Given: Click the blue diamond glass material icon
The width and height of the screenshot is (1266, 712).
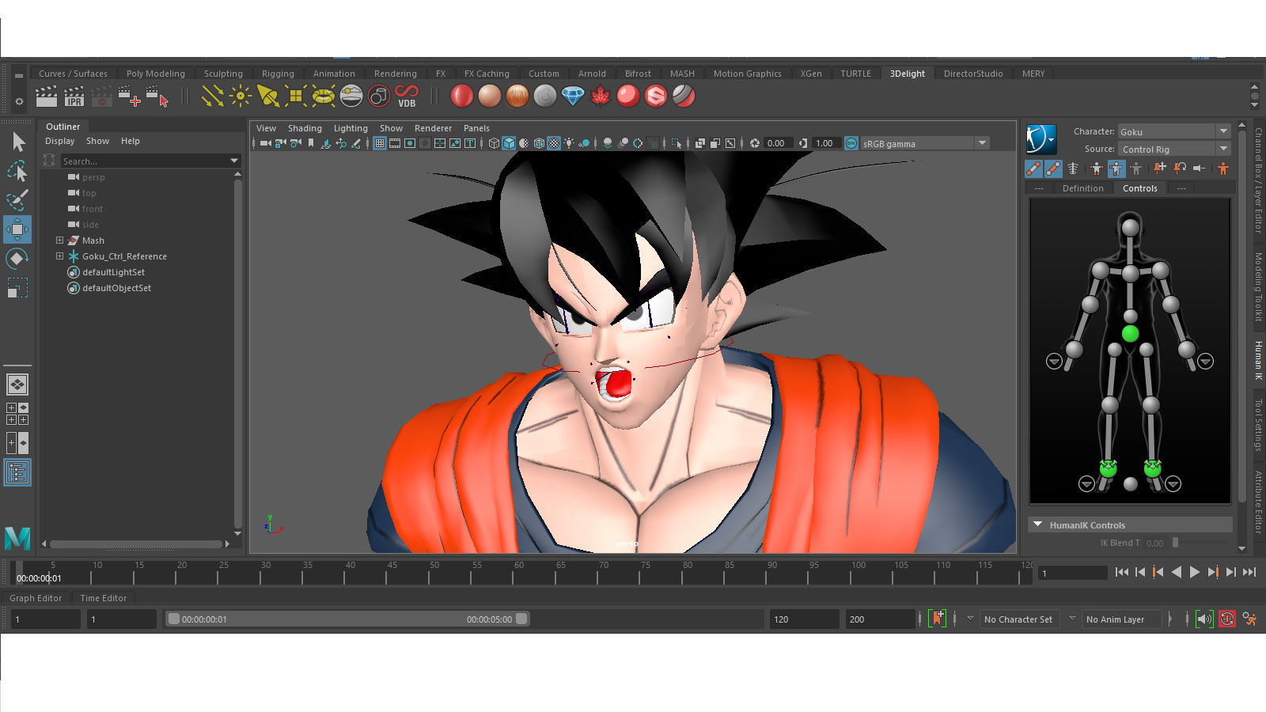Looking at the screenshot, I should (573, 97).
